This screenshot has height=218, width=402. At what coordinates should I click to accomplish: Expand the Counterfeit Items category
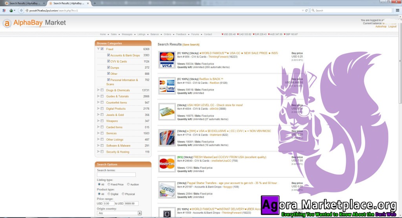[x=98, y=102]
